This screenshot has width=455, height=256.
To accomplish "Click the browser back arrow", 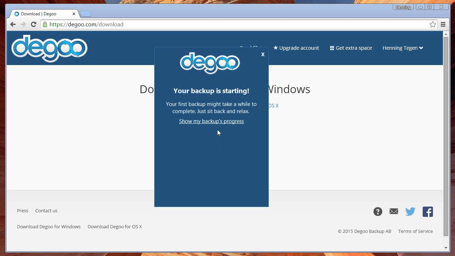I will coord(13,24).
